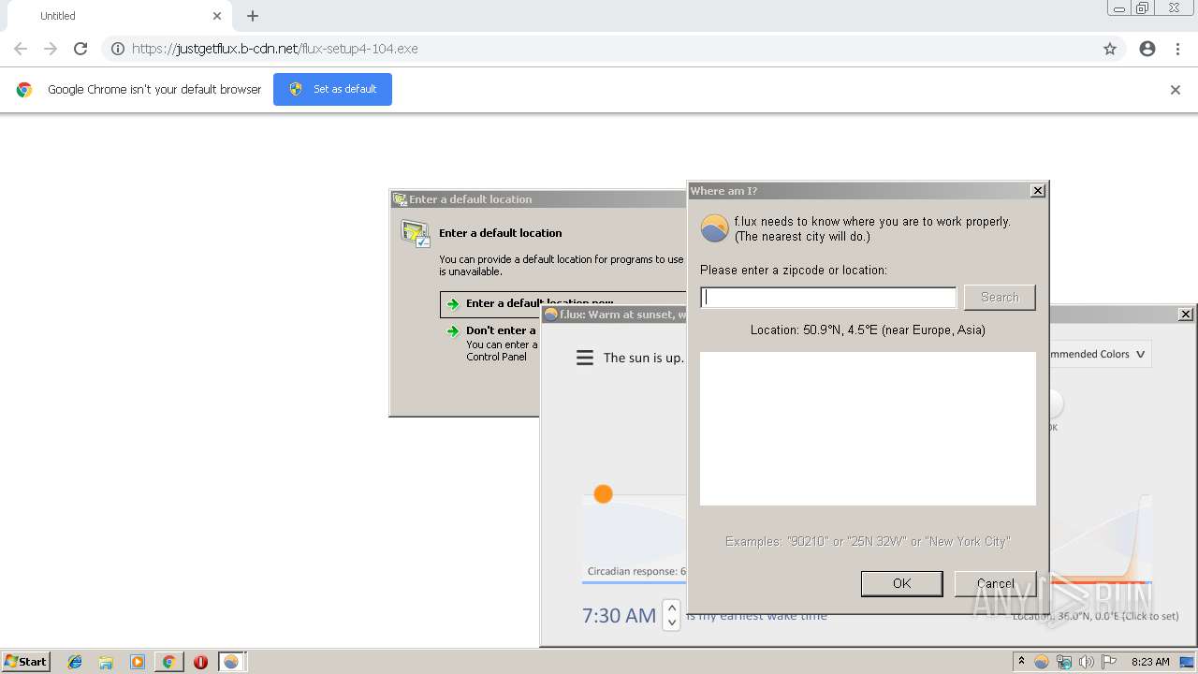1198x674 pixels.
Task: Bookmark this page with star icon
Action: [1110, 49]
